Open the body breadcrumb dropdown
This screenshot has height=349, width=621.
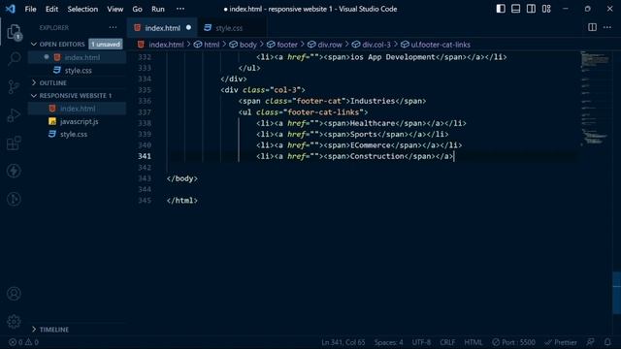243,45
